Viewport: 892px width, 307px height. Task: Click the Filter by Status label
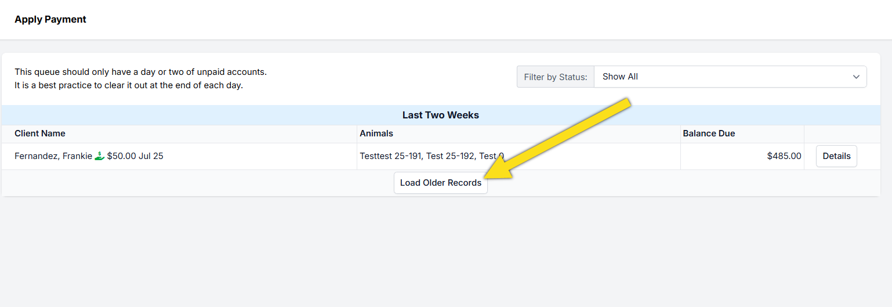(x=555, y=77)
